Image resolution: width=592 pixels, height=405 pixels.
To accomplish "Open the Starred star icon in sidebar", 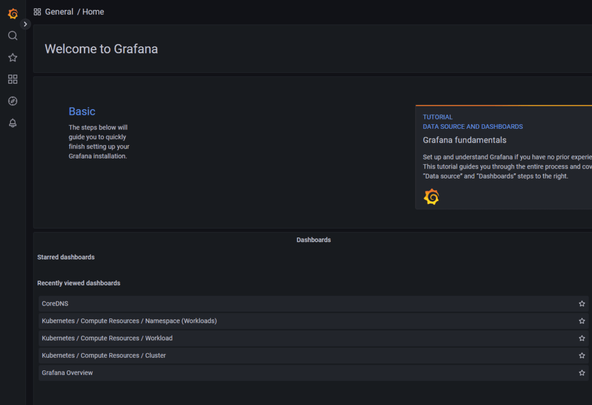I will tap(13, 57).
